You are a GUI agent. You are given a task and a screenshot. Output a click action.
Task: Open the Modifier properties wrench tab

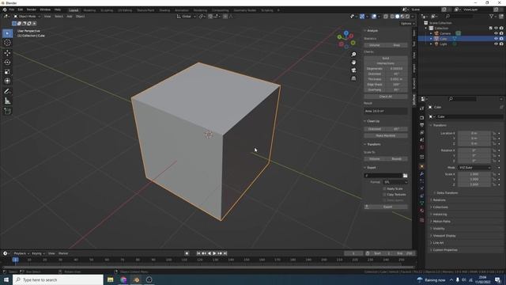coord(421,174)
